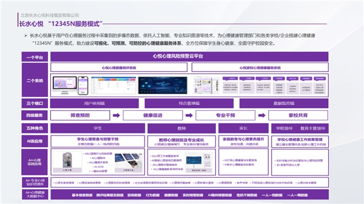The width and height of the screenshot is (364, 204).
Task: Click the bullet arrow before the intro paragraph
Action: [x=26, y=35]
